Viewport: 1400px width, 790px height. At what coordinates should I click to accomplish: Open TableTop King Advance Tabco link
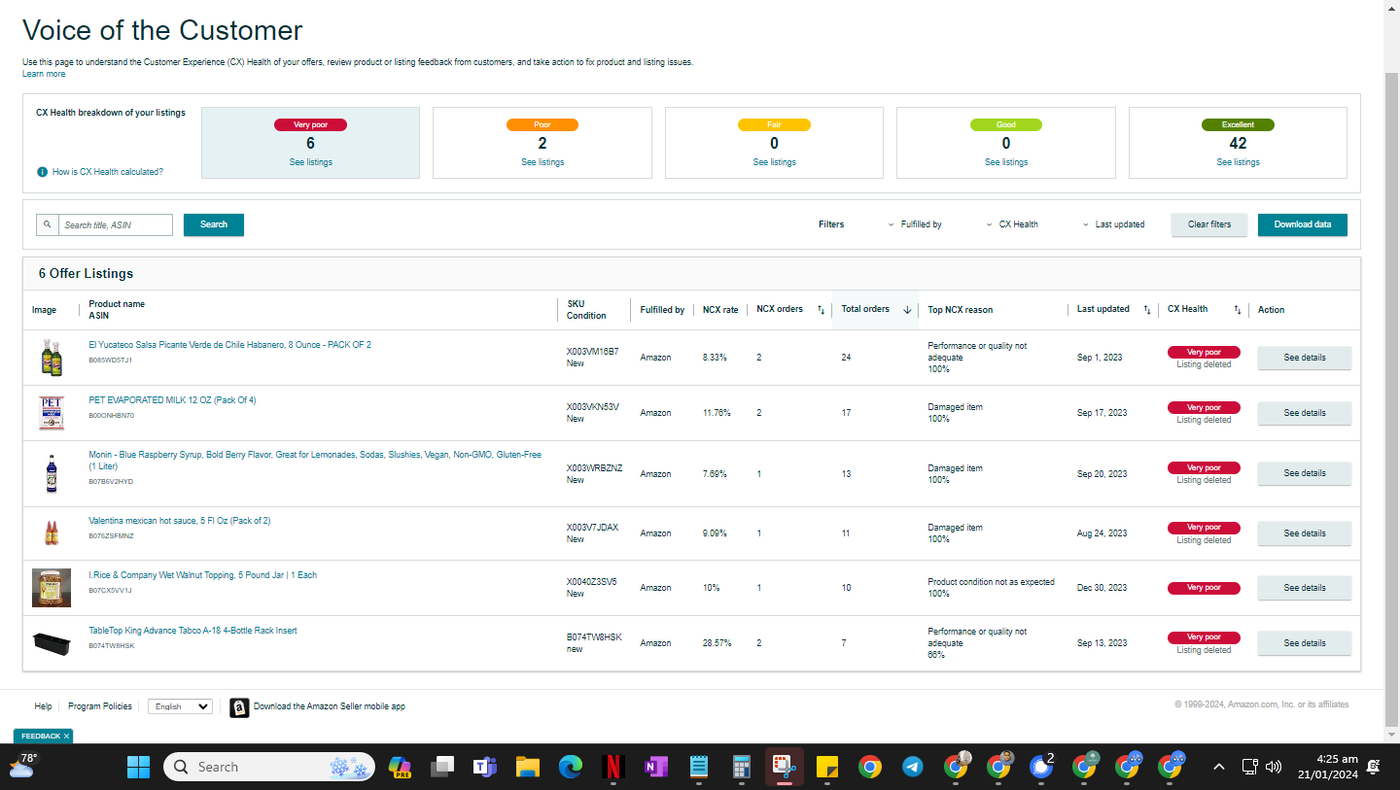[192, 631]
